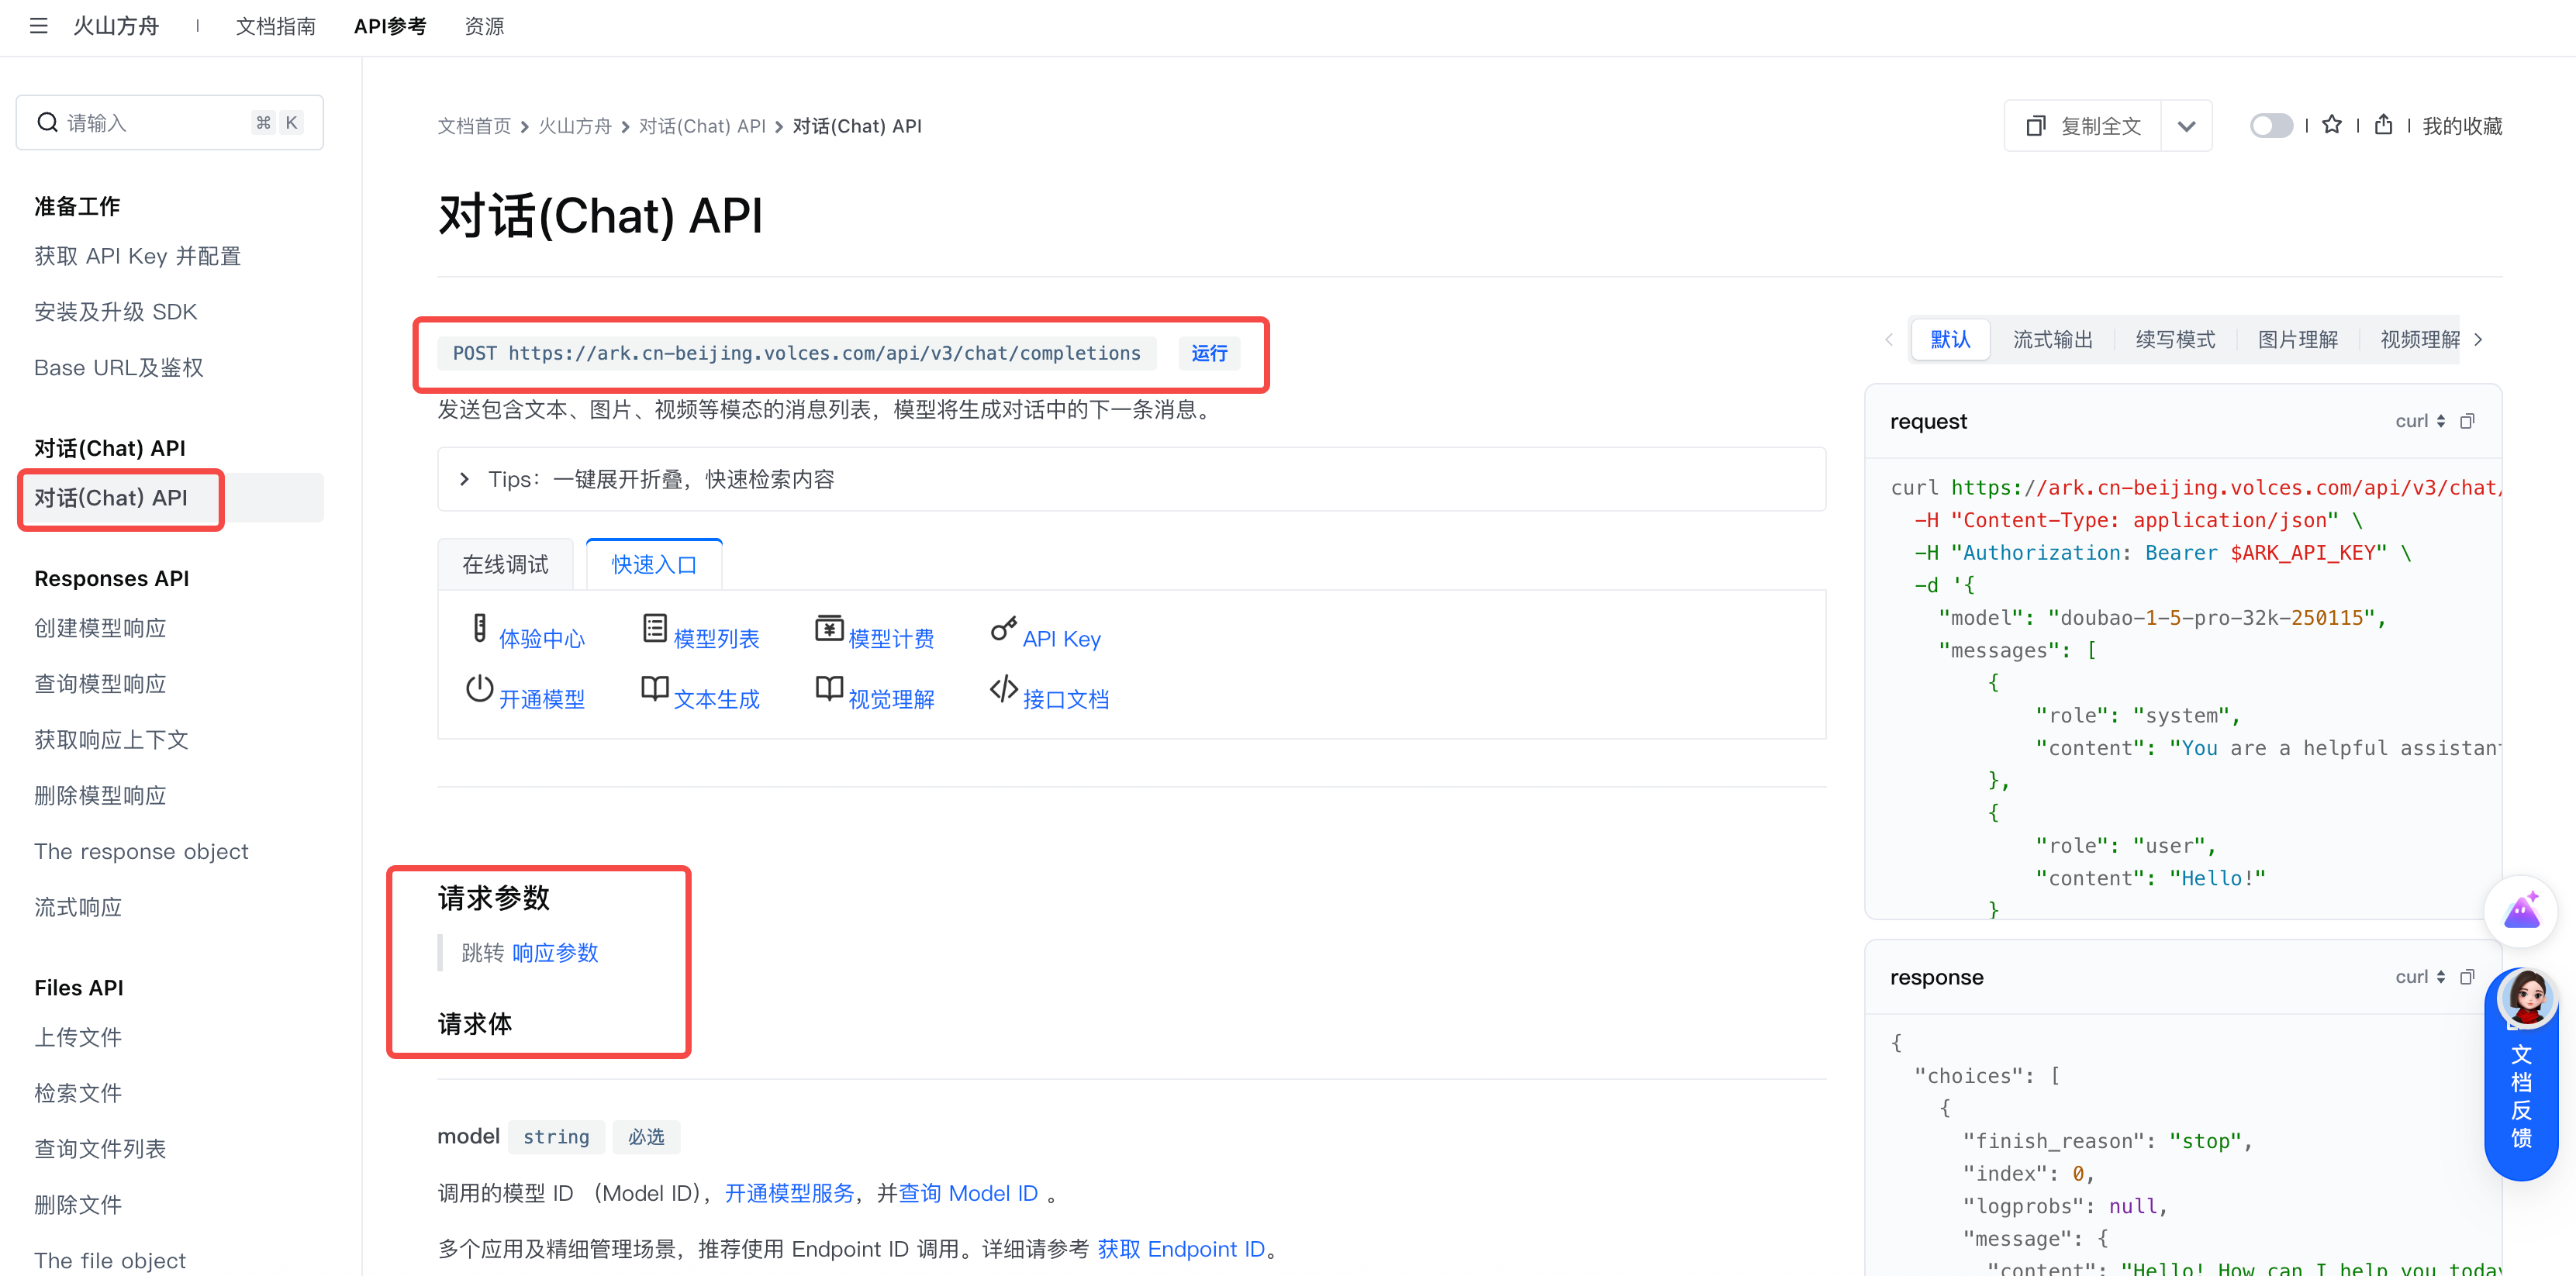Screen dimensions: 2576x1276
Task: Open 流式响应 sidebar item
Action: 78,907
